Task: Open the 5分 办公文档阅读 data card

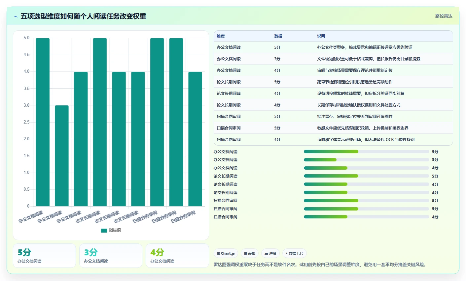Action: 44,256
